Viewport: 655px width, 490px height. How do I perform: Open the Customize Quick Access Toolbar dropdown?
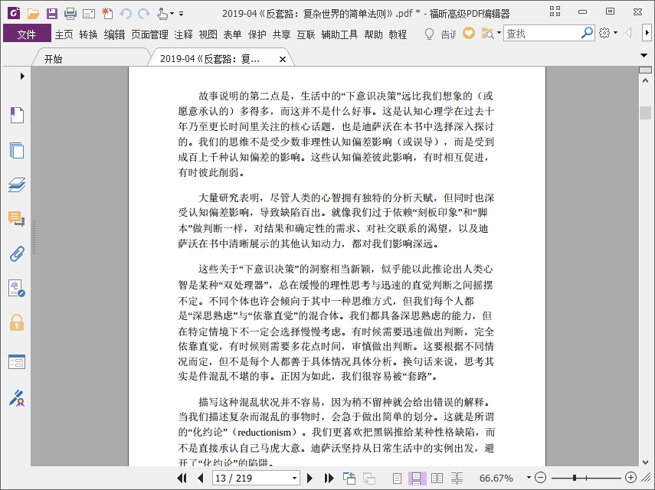[x=182, y=14]
